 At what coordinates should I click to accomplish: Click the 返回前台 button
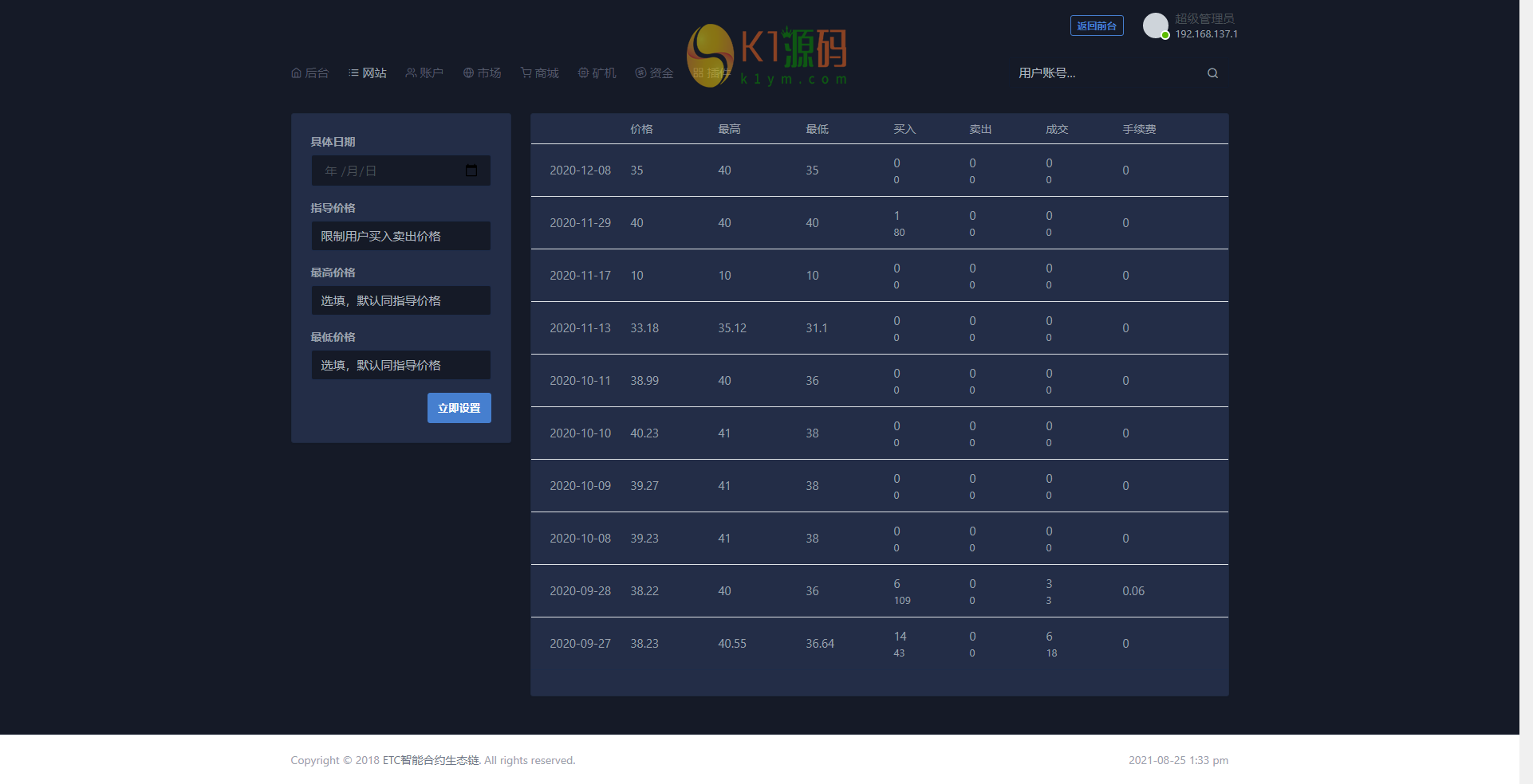tap(1097, 25)
